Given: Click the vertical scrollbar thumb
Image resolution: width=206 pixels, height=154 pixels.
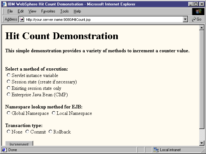Looking at the screenshot, I should tap(202, 79).
